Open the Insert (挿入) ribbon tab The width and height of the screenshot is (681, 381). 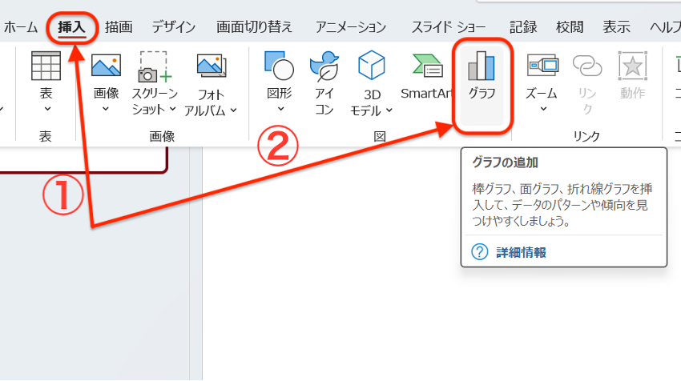point(71,27)
